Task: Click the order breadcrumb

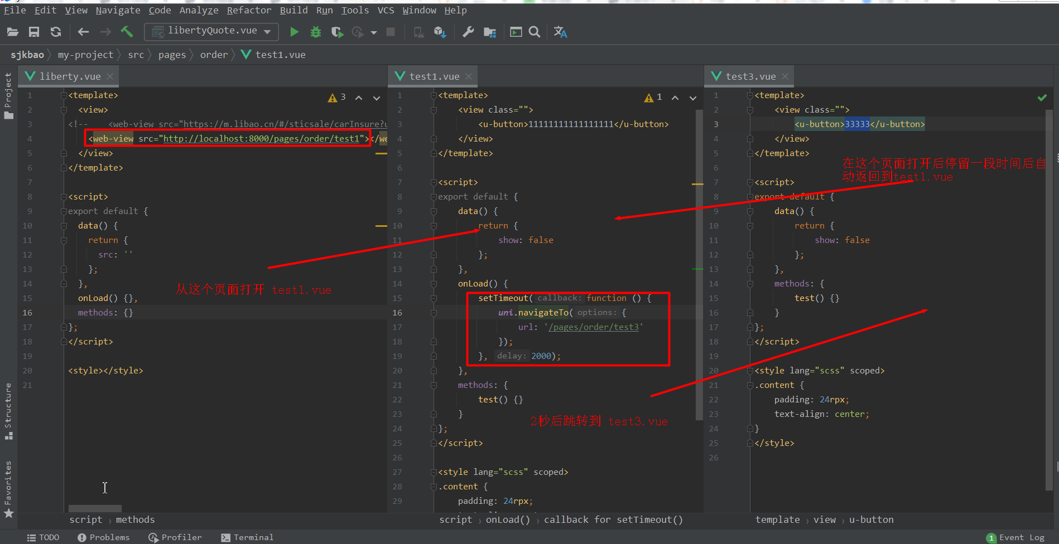Action: coord(214,55)
